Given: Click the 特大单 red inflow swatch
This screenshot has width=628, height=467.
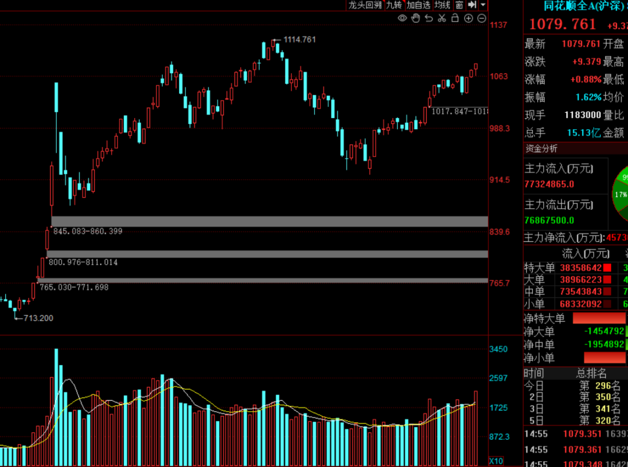Looking at the screenshot, I should 607,268.
